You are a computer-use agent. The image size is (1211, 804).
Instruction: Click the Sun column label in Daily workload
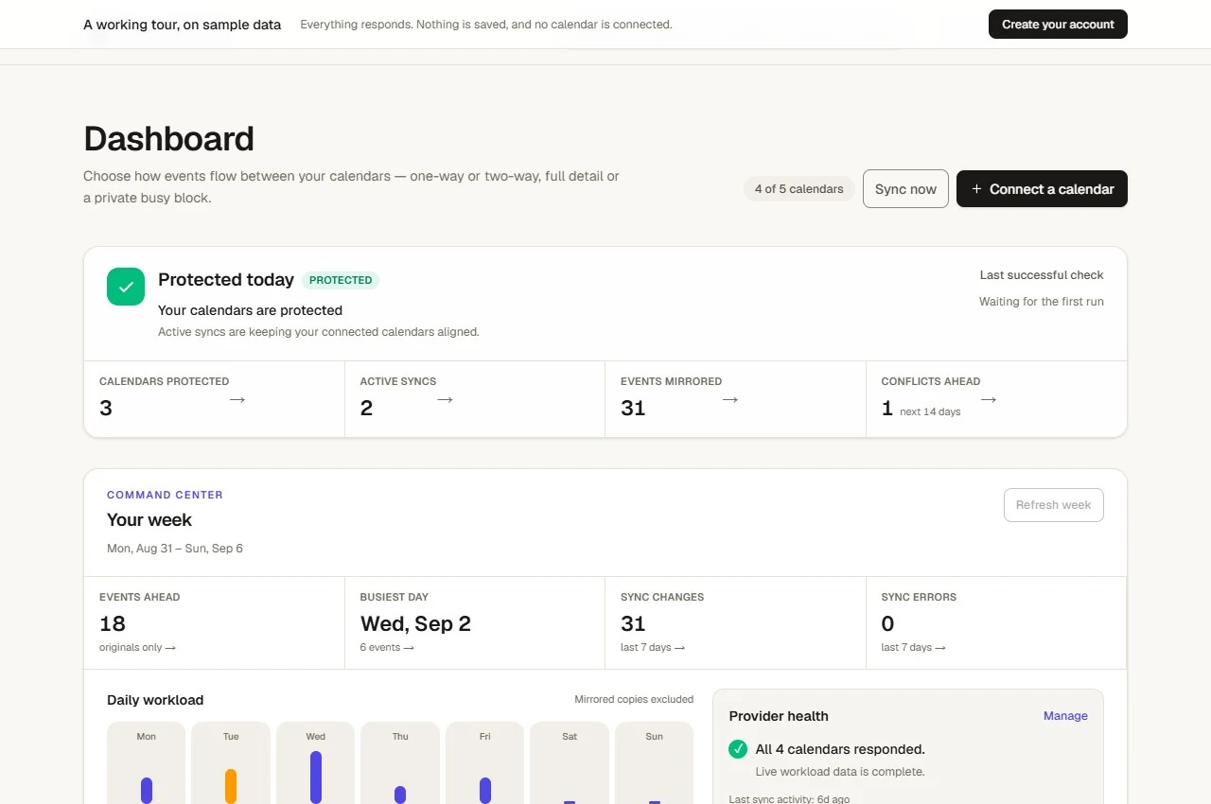[x=655, y=736]
